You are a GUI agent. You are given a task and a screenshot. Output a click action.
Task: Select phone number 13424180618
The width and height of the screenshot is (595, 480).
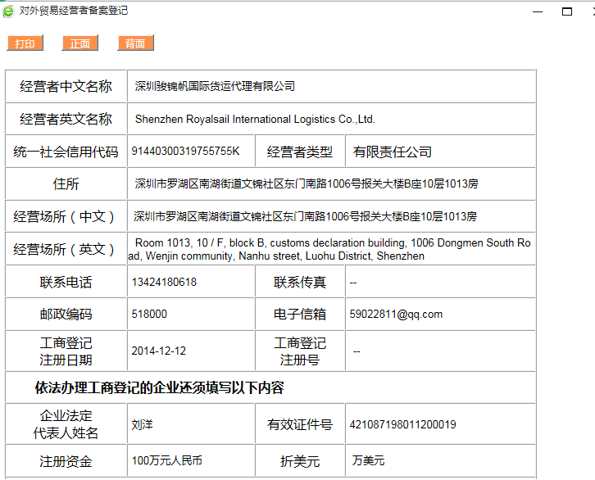coord(164,282)
